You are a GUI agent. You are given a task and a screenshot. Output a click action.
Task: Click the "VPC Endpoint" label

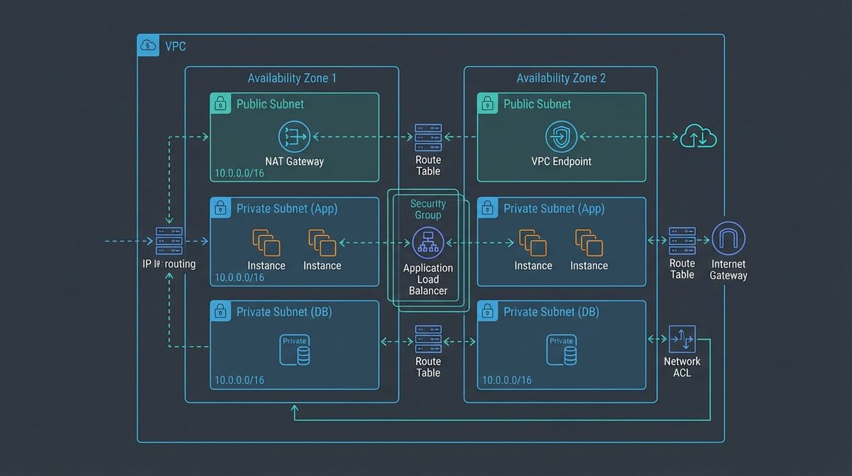561,161
